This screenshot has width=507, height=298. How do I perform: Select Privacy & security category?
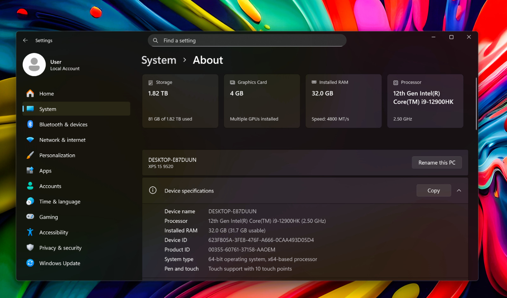[x=76, y=248]
